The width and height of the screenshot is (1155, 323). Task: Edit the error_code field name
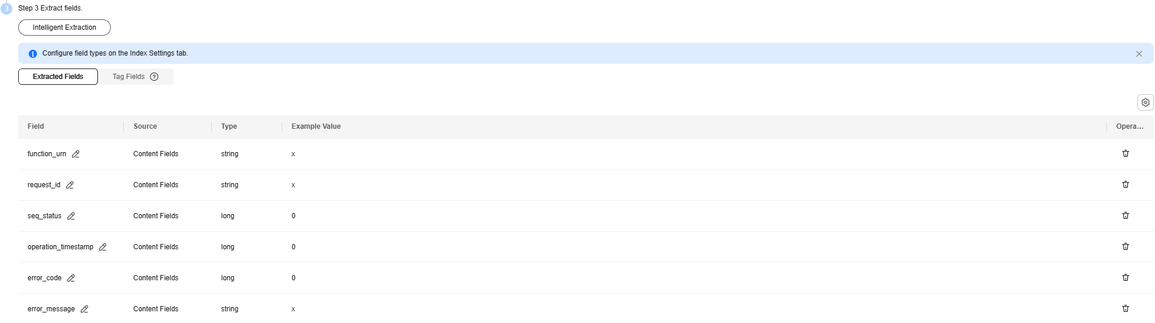71,278
